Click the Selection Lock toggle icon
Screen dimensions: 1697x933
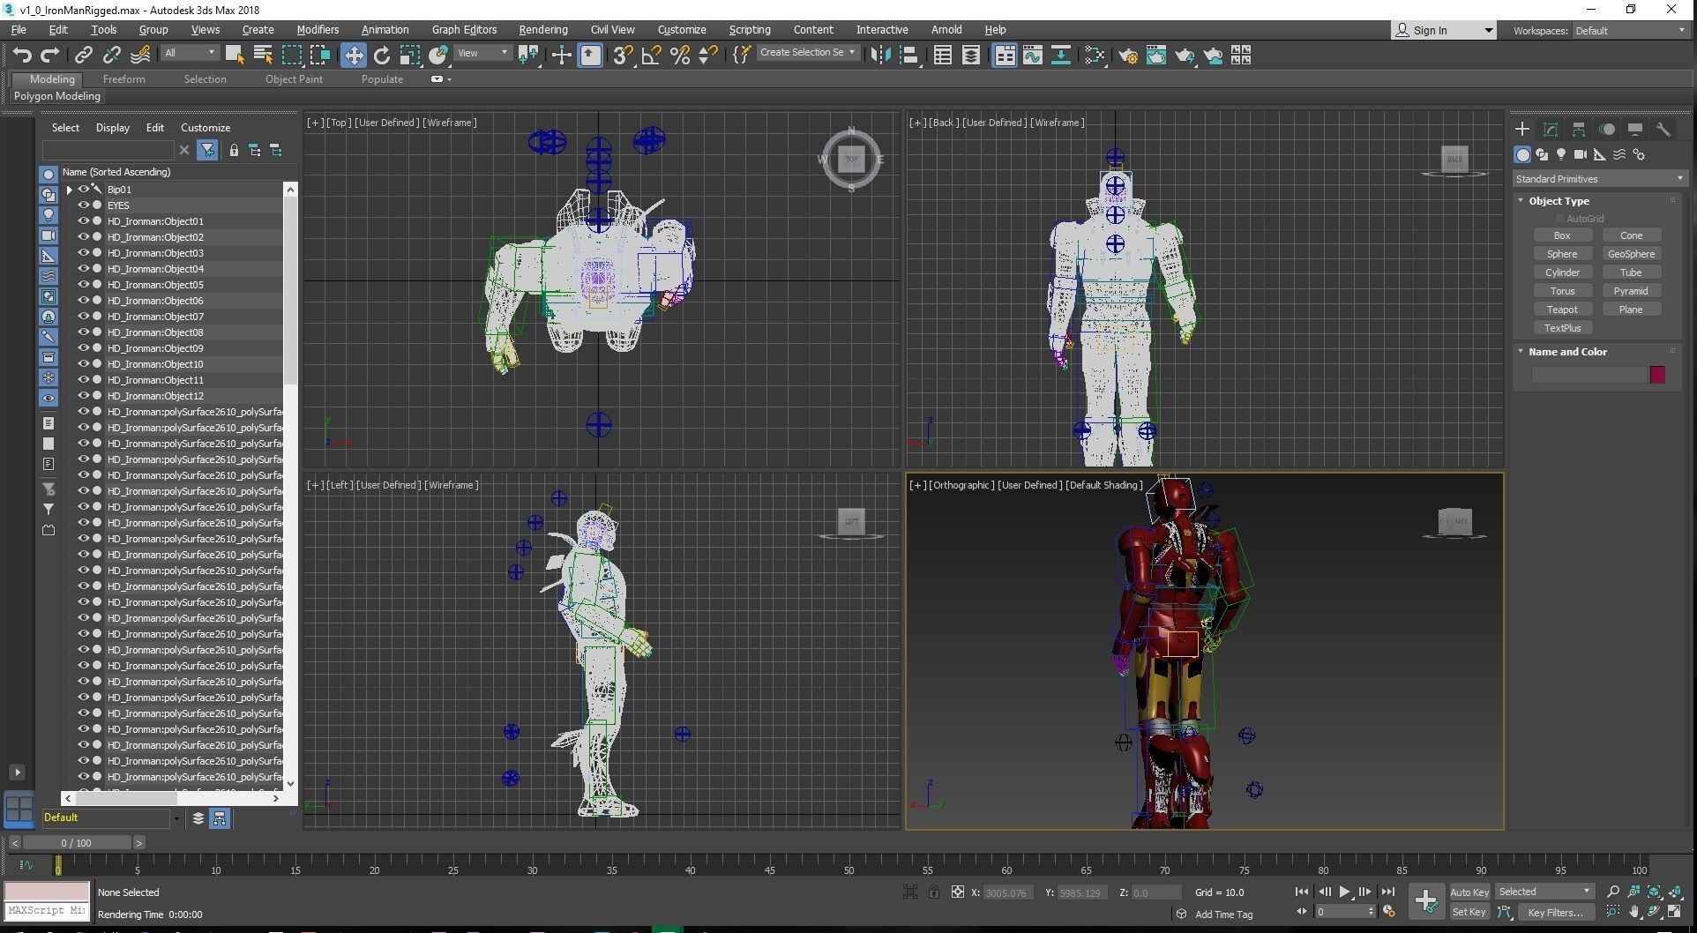click(x=933, y=892)
